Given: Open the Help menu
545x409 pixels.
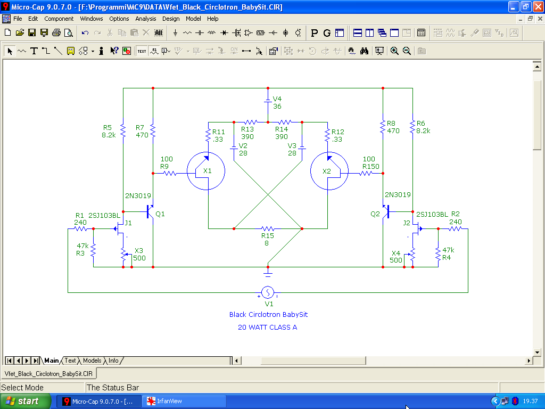Looking at the screenshot, I should point(213,19).
